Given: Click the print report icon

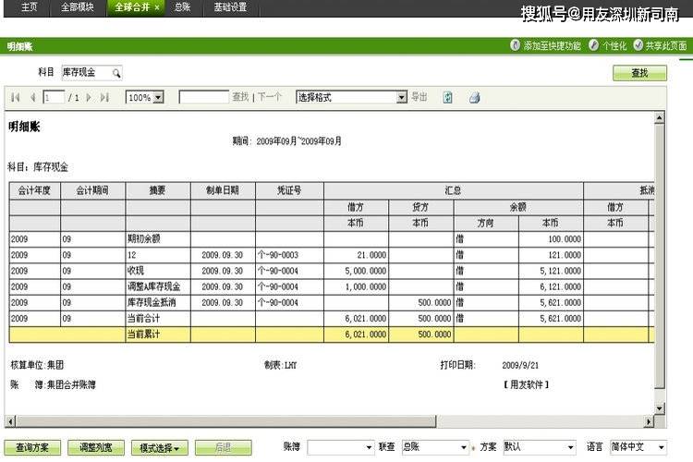Looking at the screenshot, I should pyautogui.click(x=474, y=97).
